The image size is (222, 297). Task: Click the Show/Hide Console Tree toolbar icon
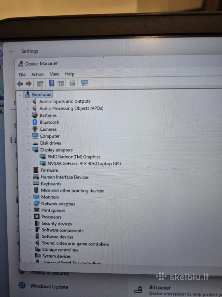pyautogui.click(x=40, y=84)
